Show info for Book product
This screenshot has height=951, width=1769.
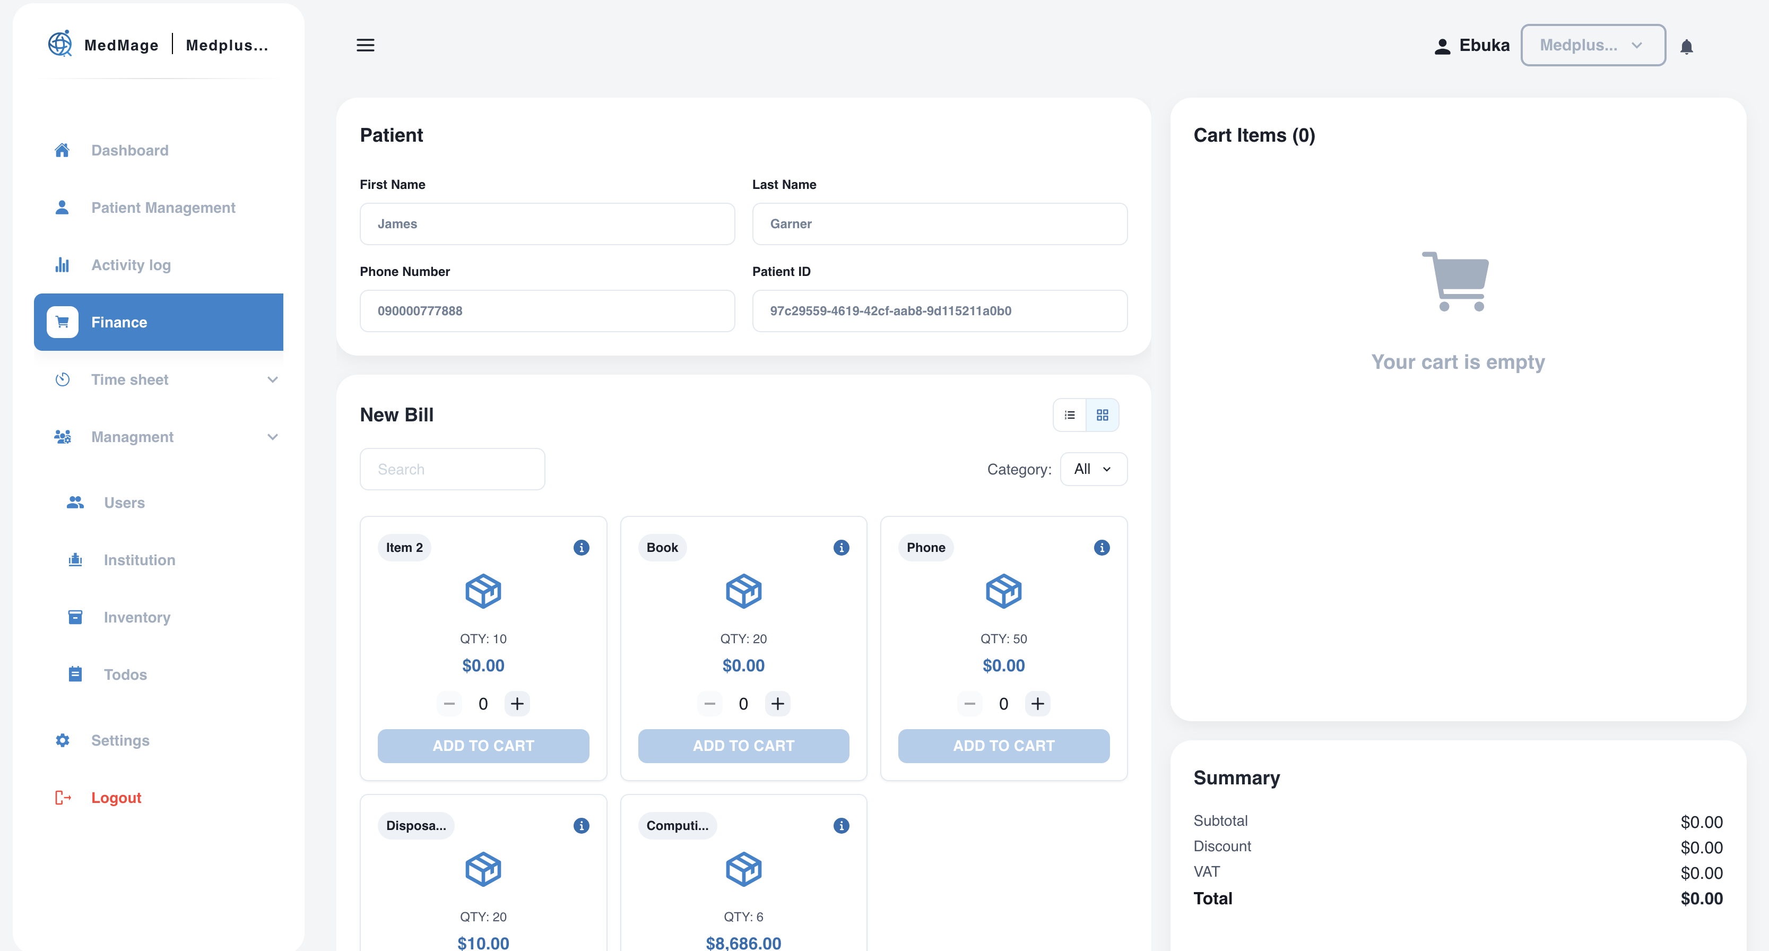(x=840, y=547)
